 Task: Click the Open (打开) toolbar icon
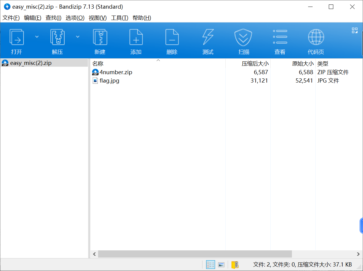click(16, 37)
